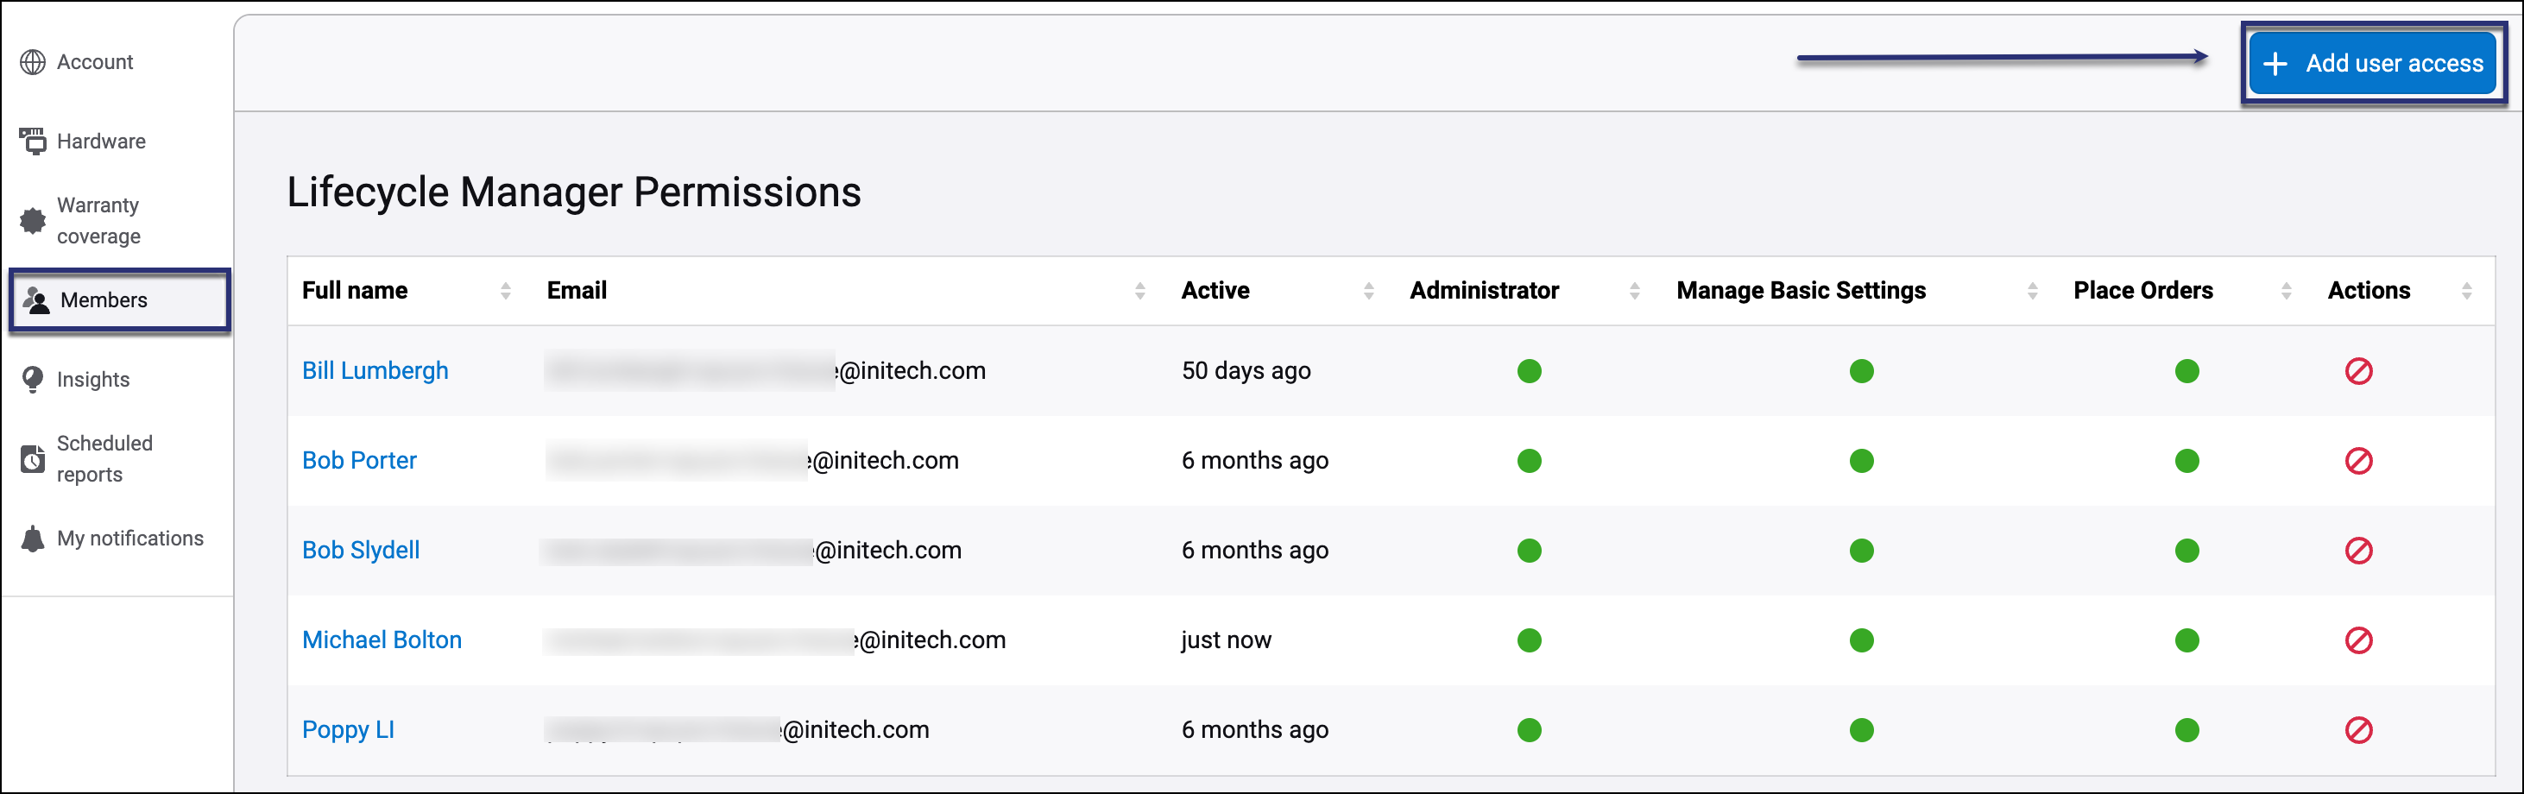Screen dimensions: 2524x794
Task: Click the Add user access button
Action: [x=2372, y=64]
